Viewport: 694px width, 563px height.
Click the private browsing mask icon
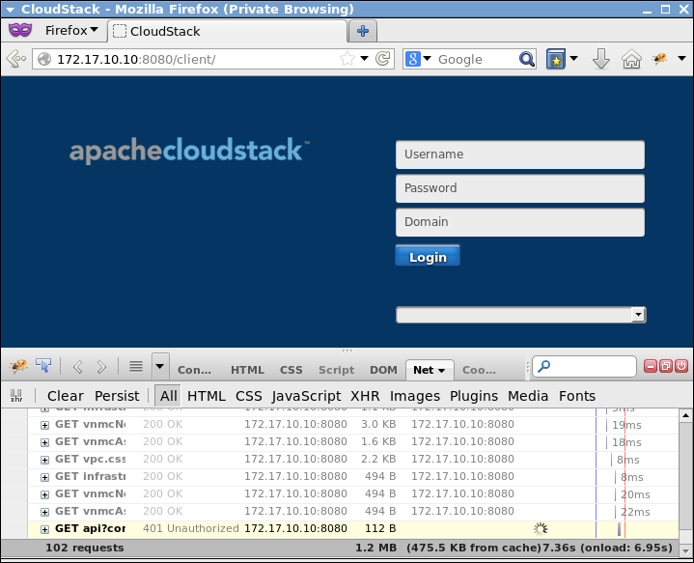[20, 30]
